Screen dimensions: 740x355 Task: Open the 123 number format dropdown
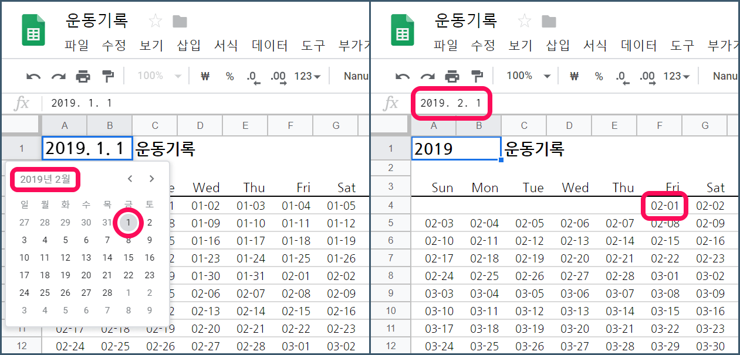coord(307,76)
